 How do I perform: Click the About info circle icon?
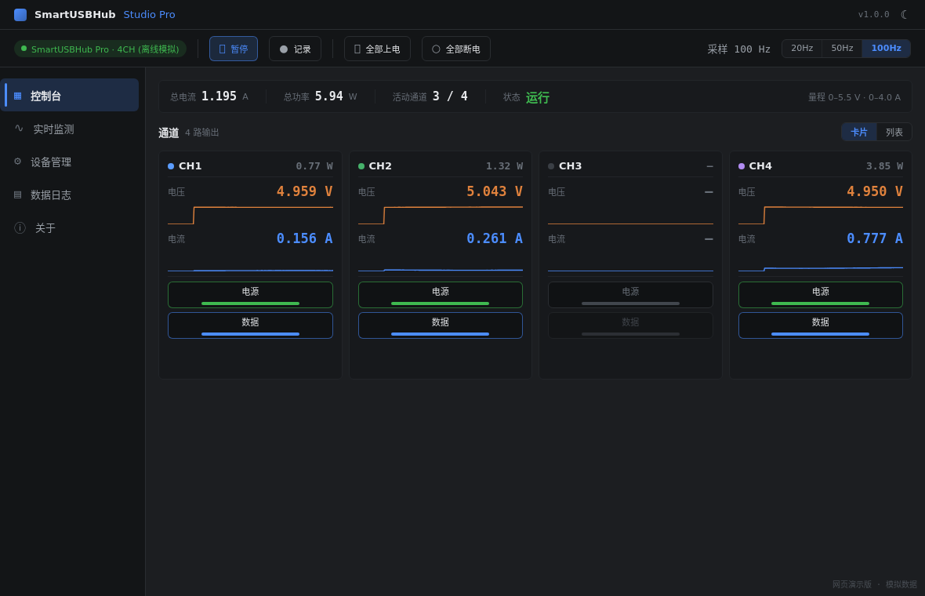click(20, 227)
